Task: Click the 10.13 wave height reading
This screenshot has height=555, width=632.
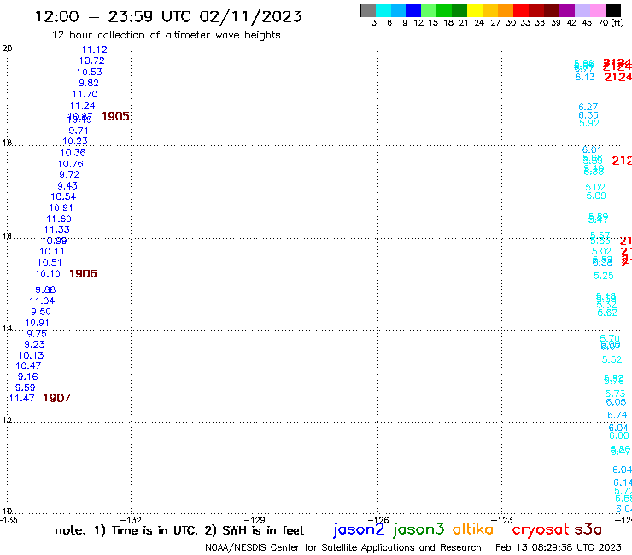Action: click(x=31, y=355)
